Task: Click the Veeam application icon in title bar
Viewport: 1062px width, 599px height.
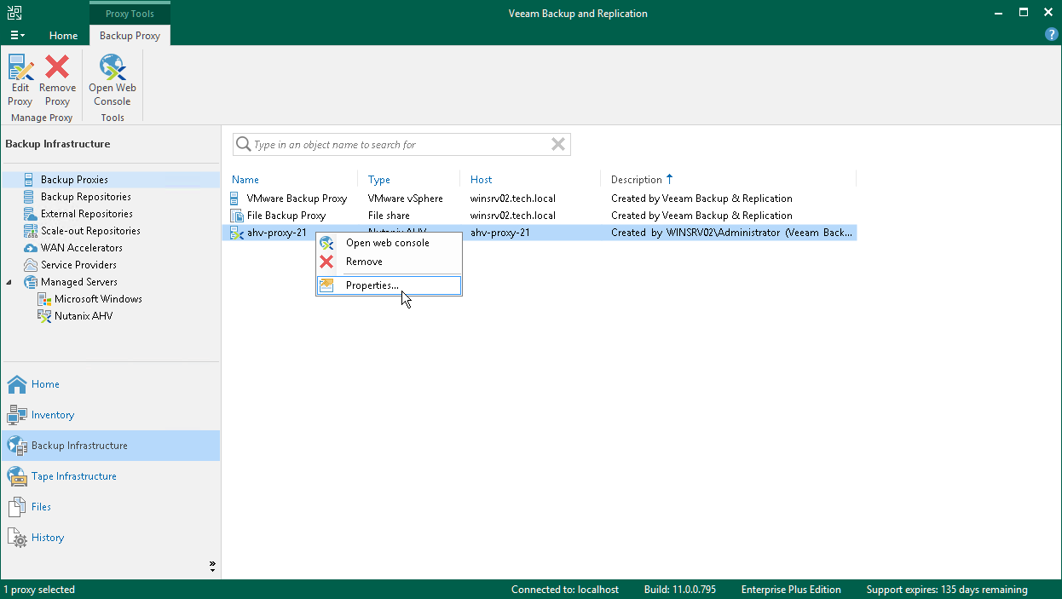Action: tap(14, 13)
